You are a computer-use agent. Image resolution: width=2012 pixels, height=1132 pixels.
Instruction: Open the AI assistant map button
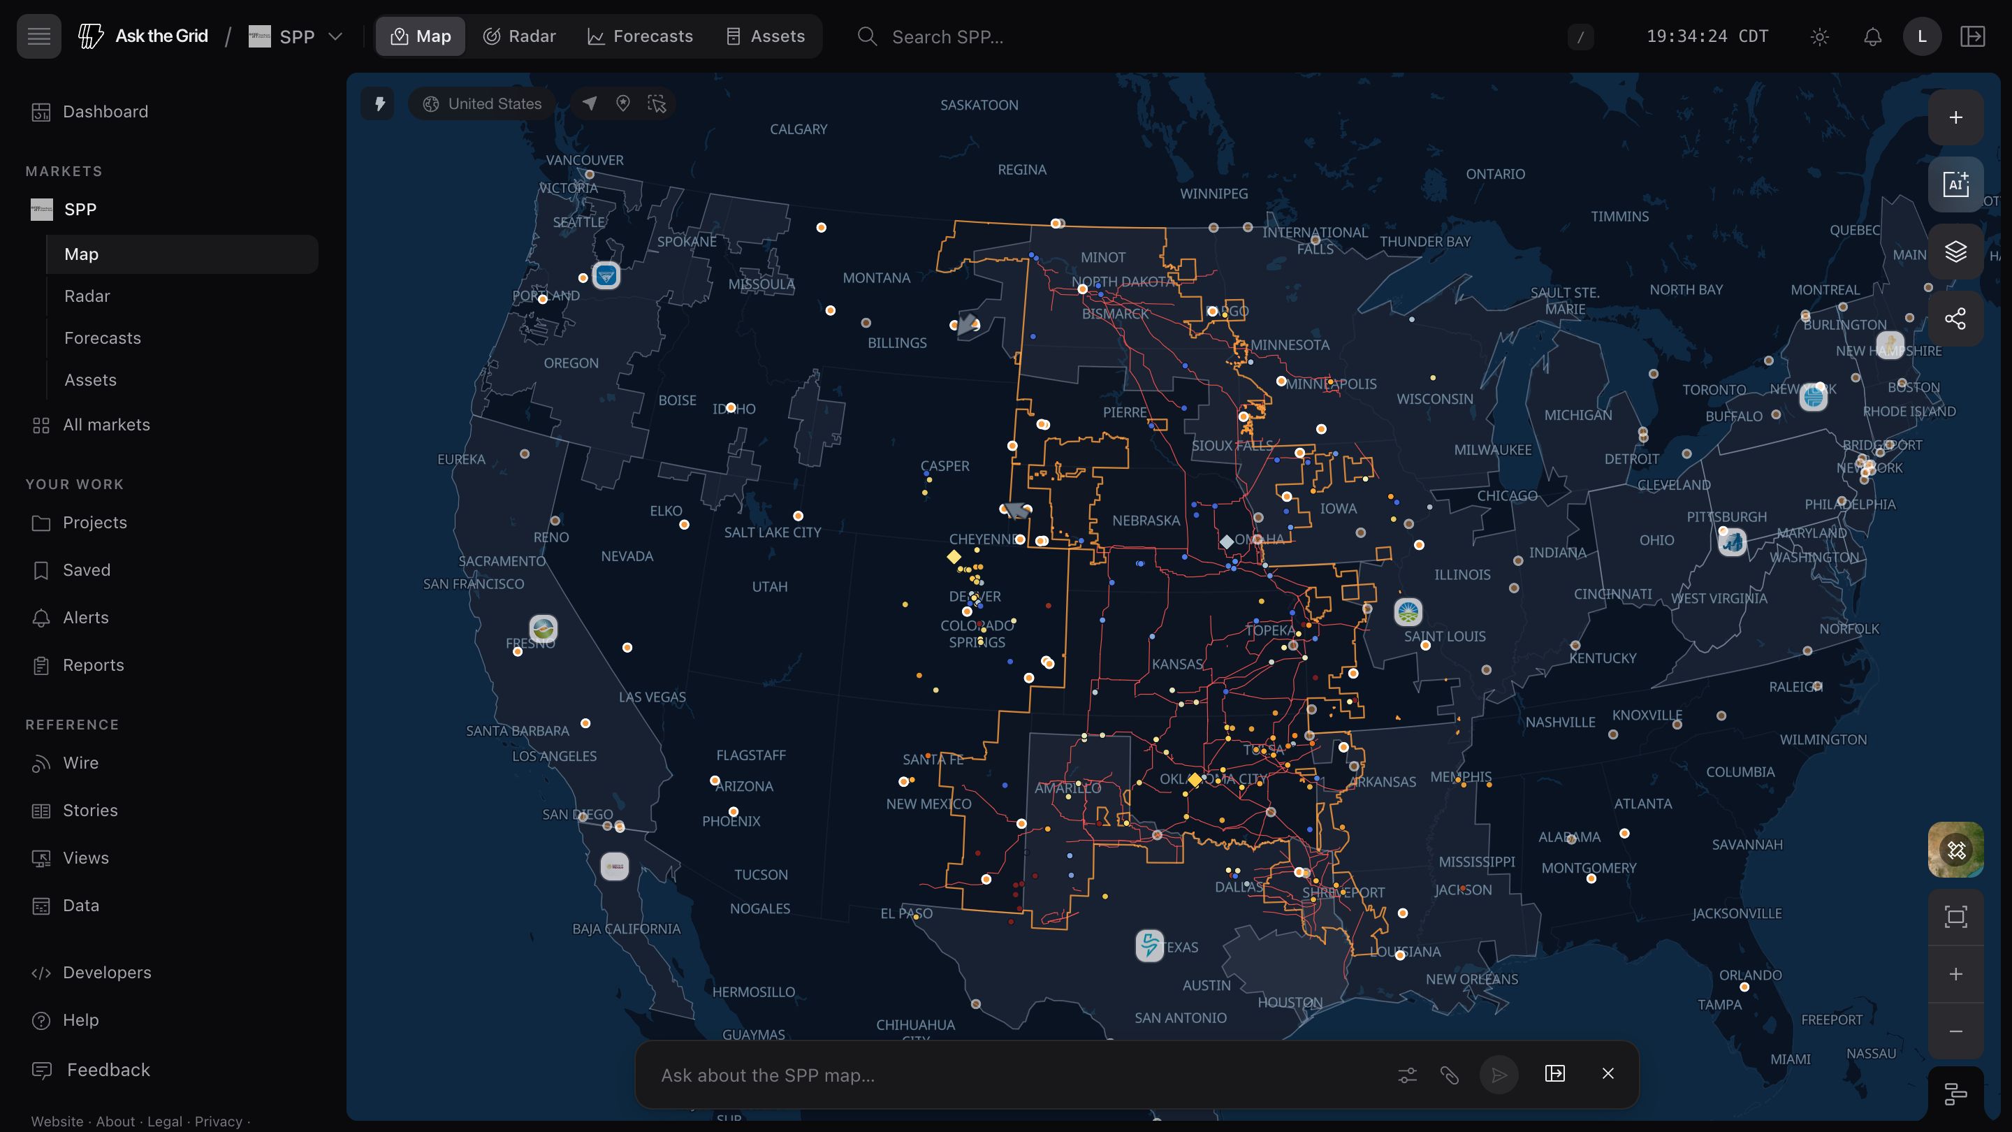1956,184
